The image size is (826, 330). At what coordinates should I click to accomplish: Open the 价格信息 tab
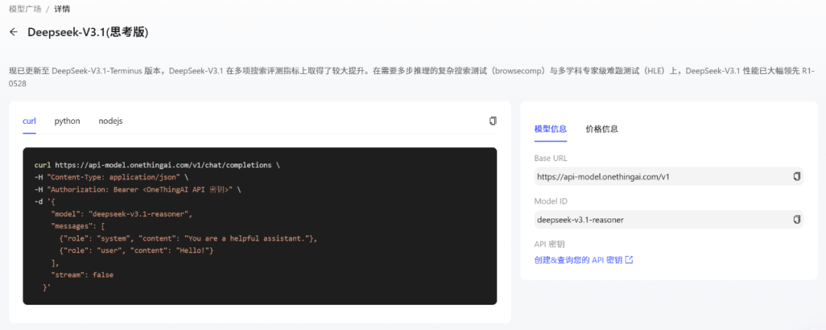pyautogui.click(x=602, y=128)
